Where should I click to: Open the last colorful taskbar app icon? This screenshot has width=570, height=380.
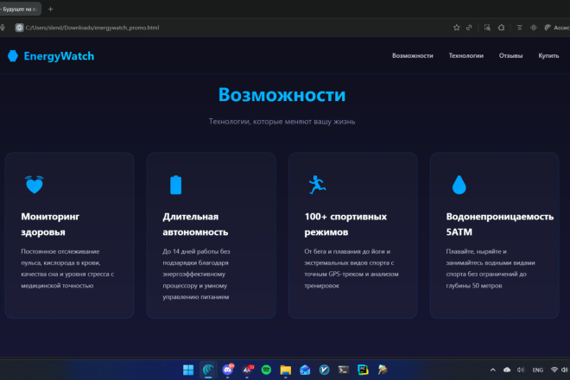(382, 370)
